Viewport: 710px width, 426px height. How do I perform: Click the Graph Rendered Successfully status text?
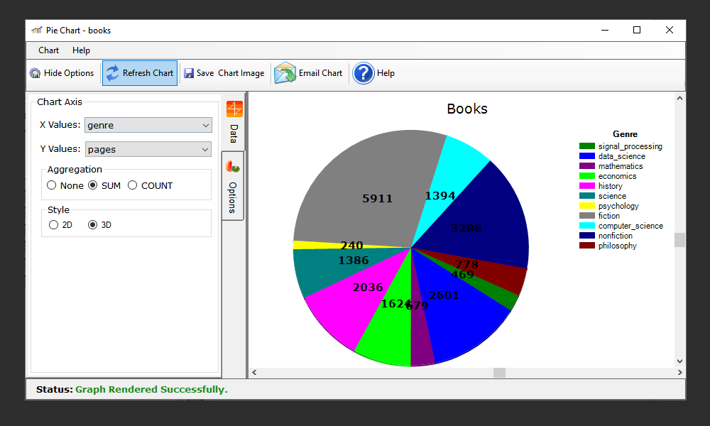[151, 389]
